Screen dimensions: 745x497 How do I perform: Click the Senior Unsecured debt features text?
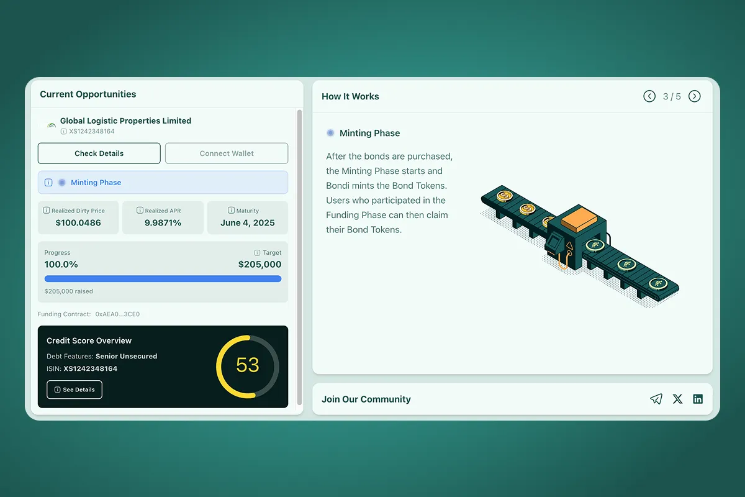pos(127,356)
